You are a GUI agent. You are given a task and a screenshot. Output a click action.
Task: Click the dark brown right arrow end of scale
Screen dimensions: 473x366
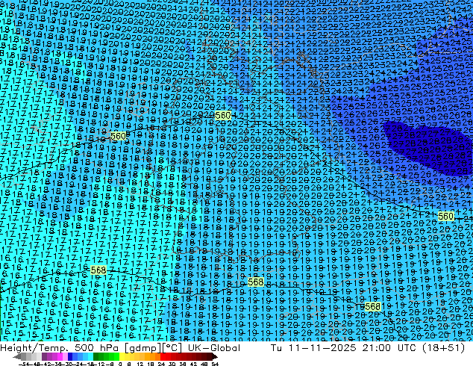214,357
